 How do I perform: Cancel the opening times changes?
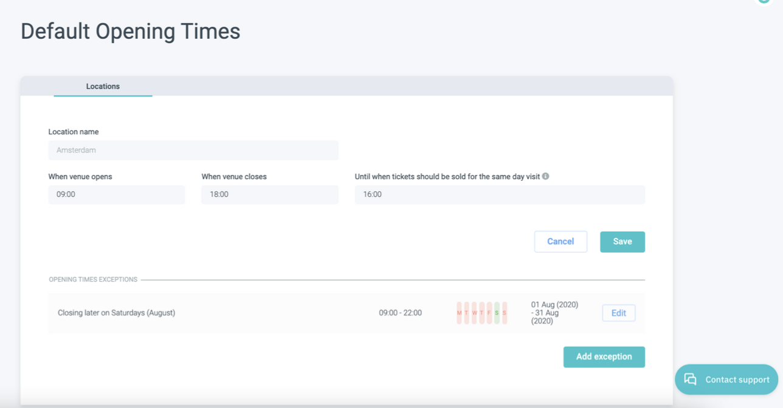560,242
